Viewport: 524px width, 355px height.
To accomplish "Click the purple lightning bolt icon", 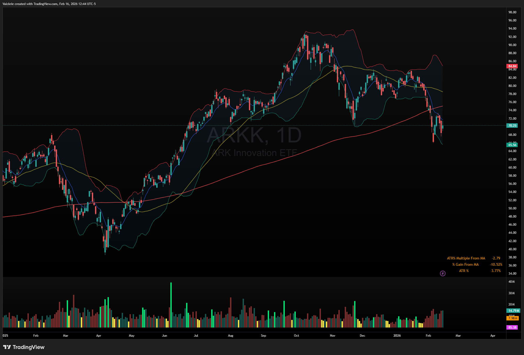I will (443, 273).
